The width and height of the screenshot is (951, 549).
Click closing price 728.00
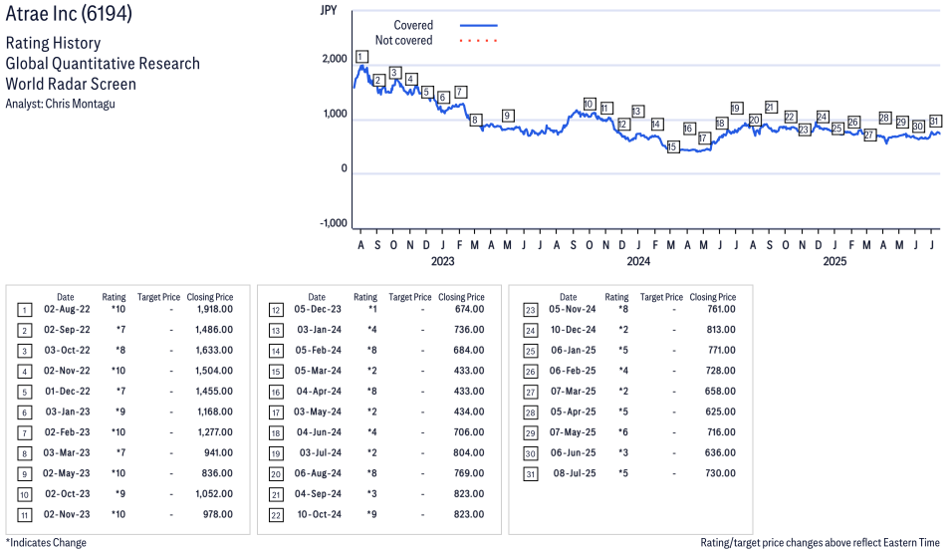pyautogui.click(x=721, y=372)
